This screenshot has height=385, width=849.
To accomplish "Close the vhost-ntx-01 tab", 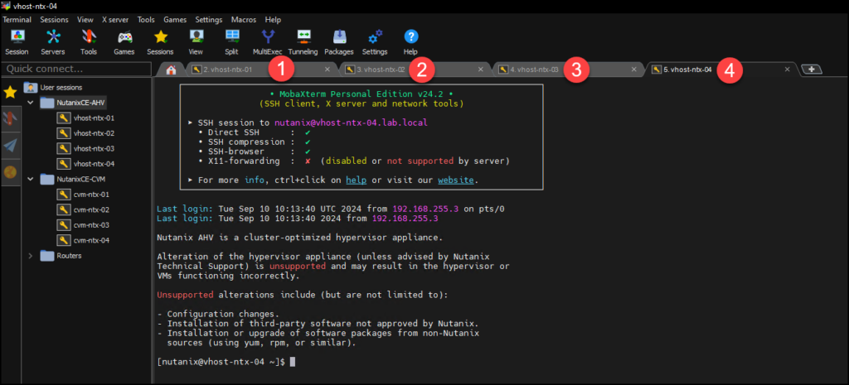I will point(327,70).
